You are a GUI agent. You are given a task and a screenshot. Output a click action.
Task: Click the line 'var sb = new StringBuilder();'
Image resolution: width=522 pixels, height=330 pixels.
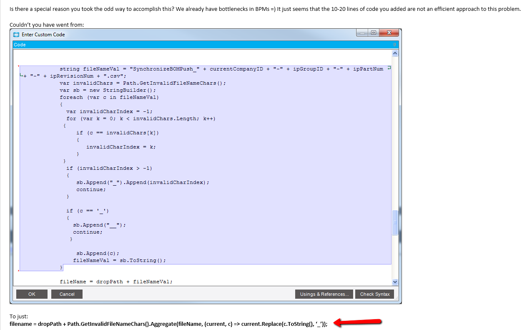[108, 90]
